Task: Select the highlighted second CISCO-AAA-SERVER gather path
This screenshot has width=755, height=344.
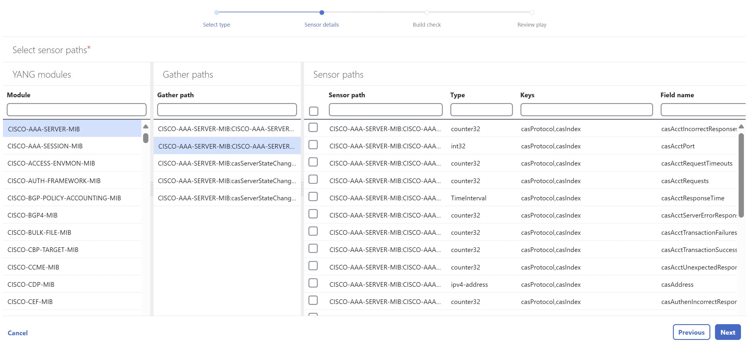Action: [x=227, y=146]
